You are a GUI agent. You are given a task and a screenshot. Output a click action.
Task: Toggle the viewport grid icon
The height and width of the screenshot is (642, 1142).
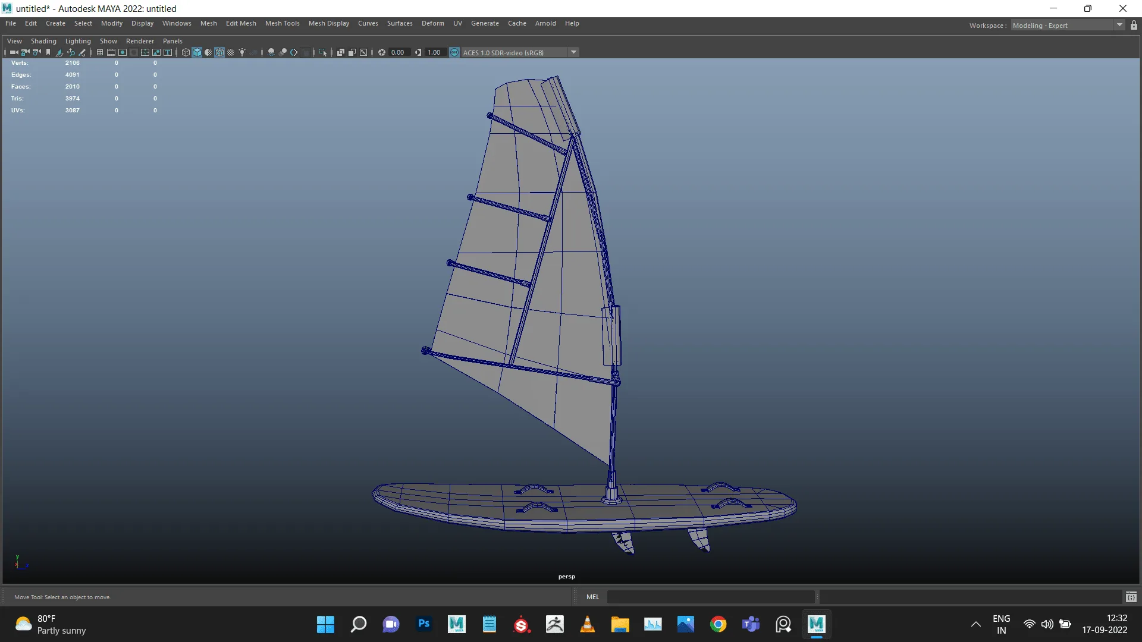pyautogui.click(x=100, y=52)
